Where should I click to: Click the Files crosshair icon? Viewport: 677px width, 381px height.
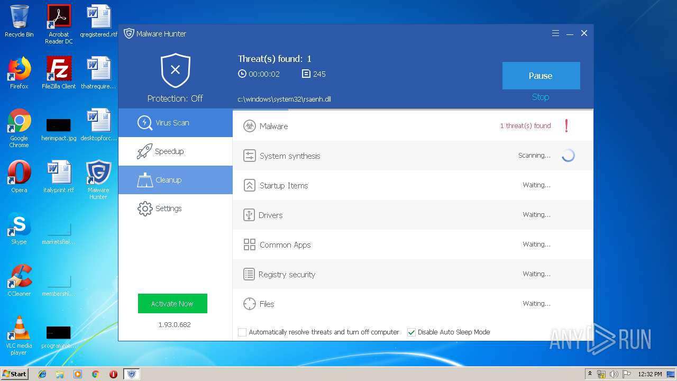249,304
